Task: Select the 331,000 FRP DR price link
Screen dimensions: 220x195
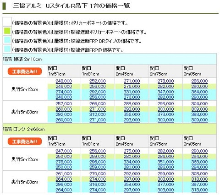Action: pos(132,92)
